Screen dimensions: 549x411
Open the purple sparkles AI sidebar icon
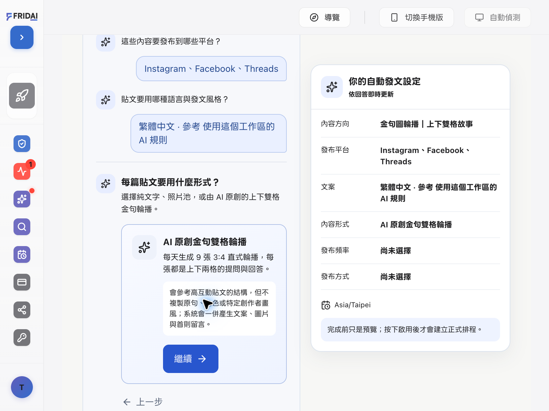point(22,199)
